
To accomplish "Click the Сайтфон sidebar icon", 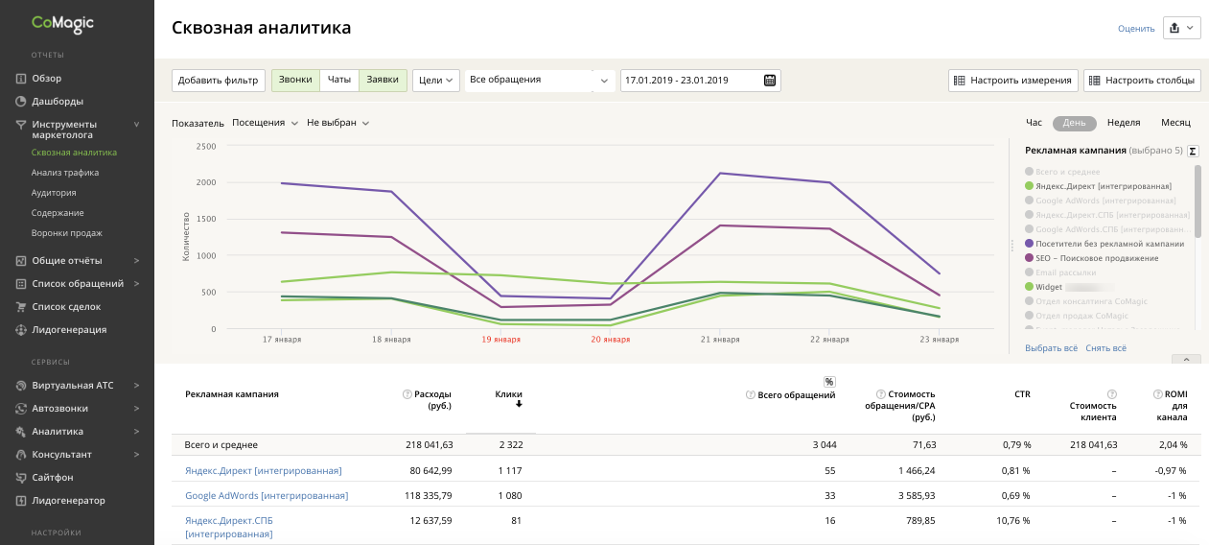I will [21, 477].
